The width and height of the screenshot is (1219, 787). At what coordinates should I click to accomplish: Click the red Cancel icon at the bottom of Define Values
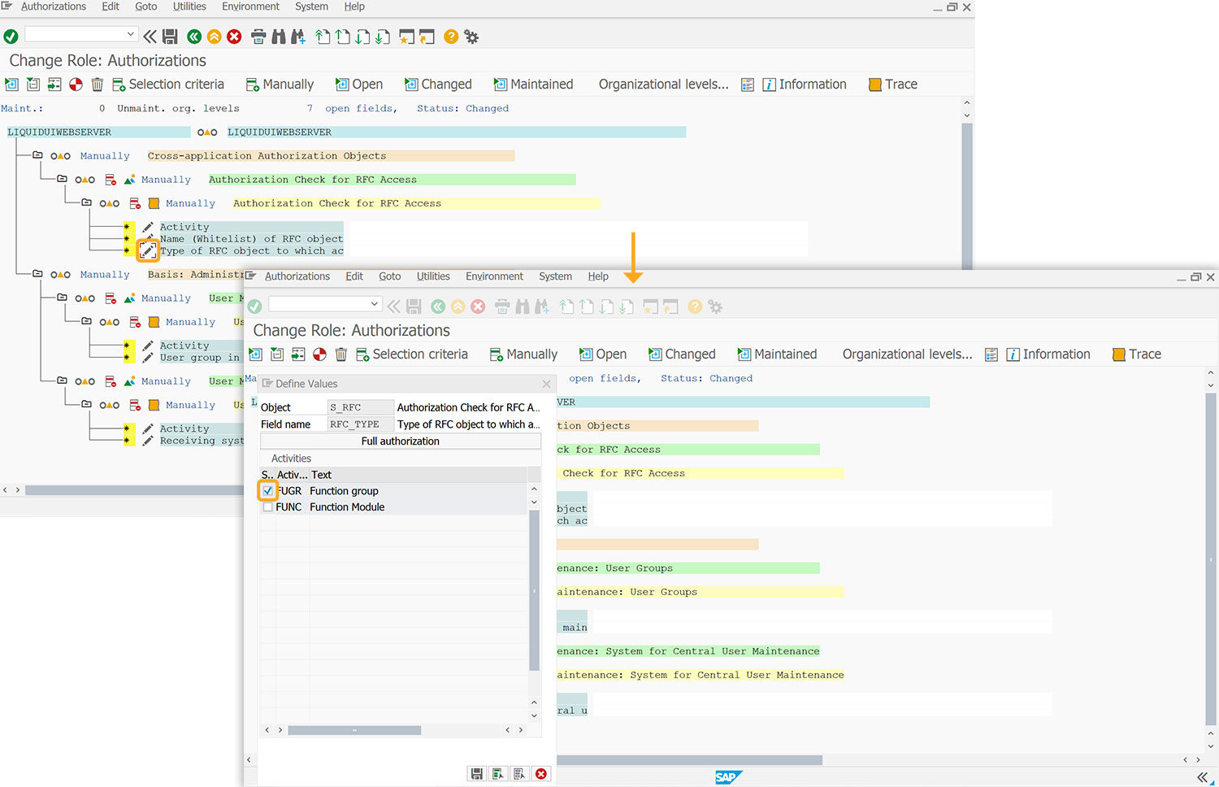click(x=541, y=774)
